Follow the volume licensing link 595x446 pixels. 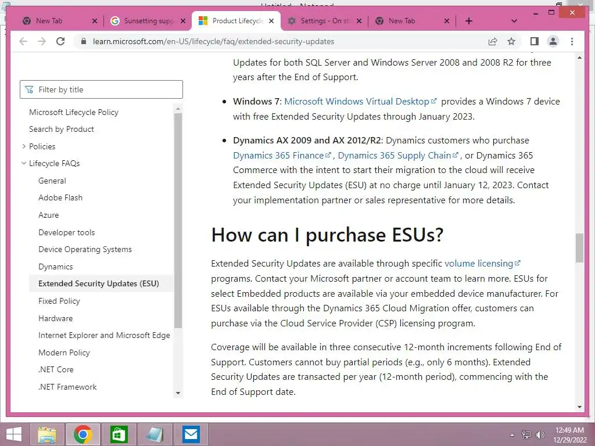click(482, 263)
